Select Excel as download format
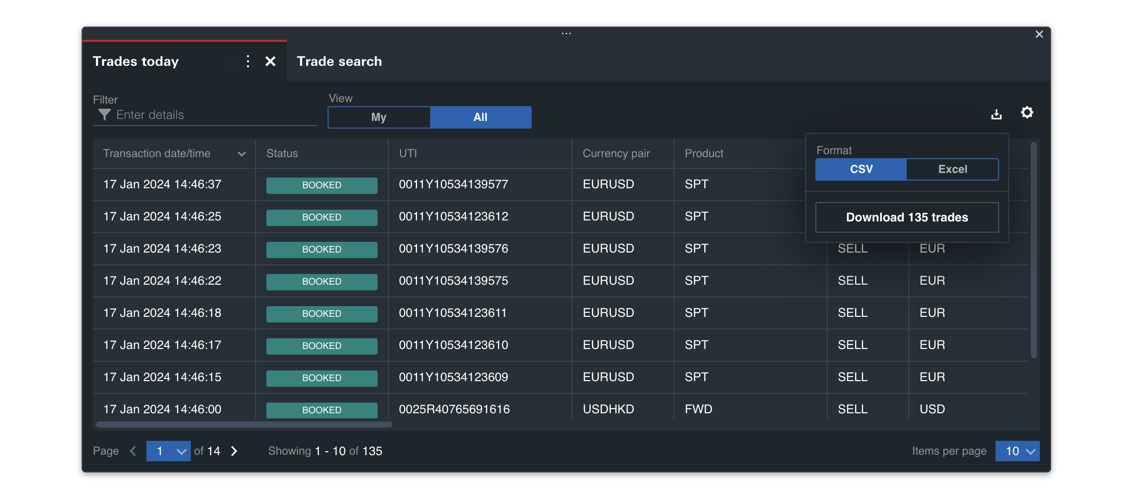 click(x=952, y=169)
